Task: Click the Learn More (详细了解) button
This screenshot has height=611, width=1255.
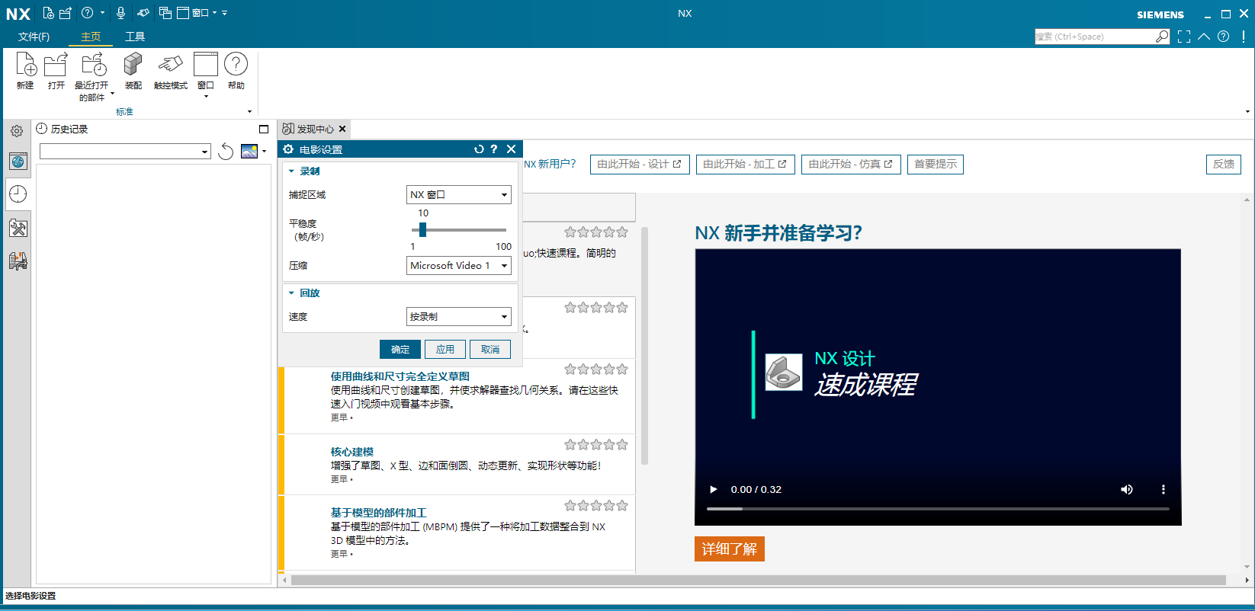Action: pyautogui.click(x=730, y=549)
